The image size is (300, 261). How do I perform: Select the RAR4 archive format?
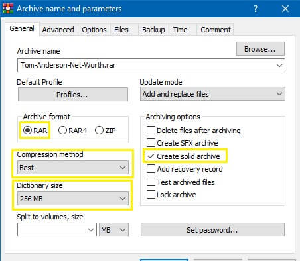[x=72, y=130]
